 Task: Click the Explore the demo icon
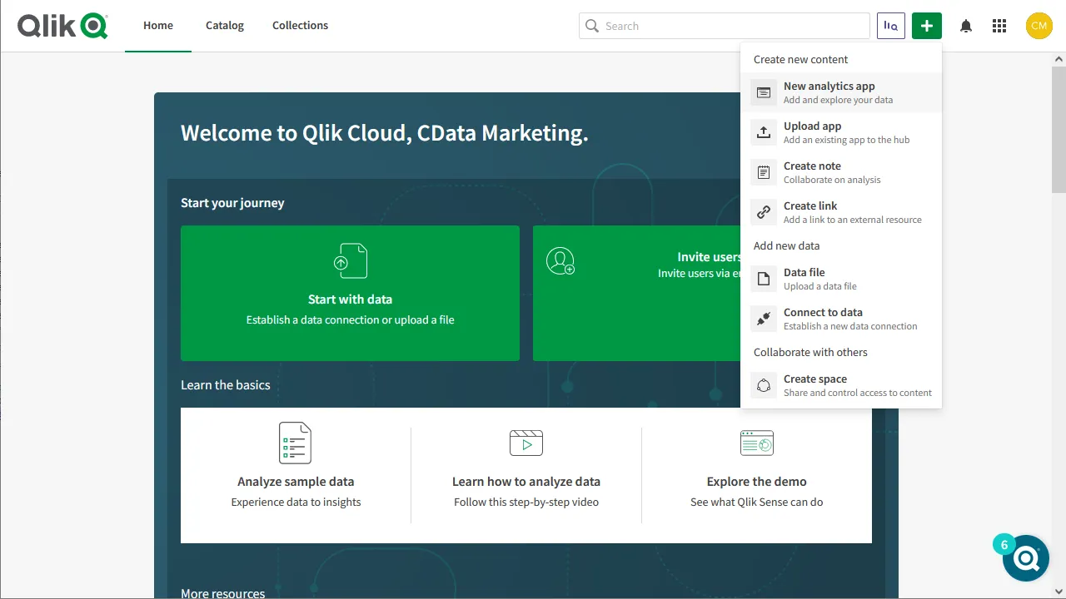point(756,443)
